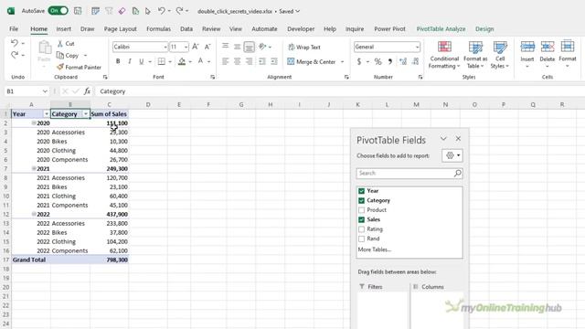Click the Name Box showing B1
Screen dimensions: 585x329
[x=27, y=91]
